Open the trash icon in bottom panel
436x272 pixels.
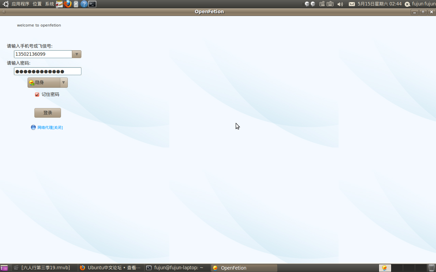coord(432,268)
